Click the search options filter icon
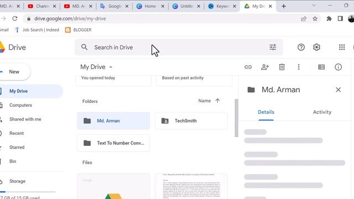This screenshot has height=199, width=354. (x=273, y=47)
